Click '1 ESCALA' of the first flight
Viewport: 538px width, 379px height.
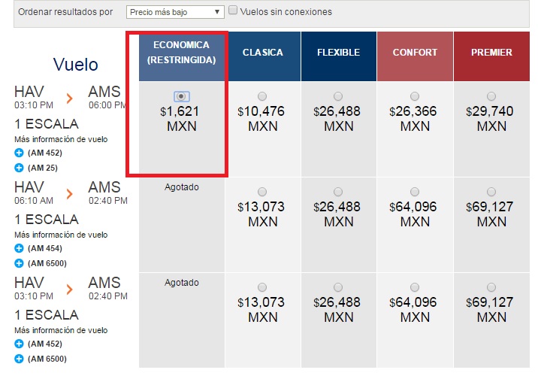[47, 124]
